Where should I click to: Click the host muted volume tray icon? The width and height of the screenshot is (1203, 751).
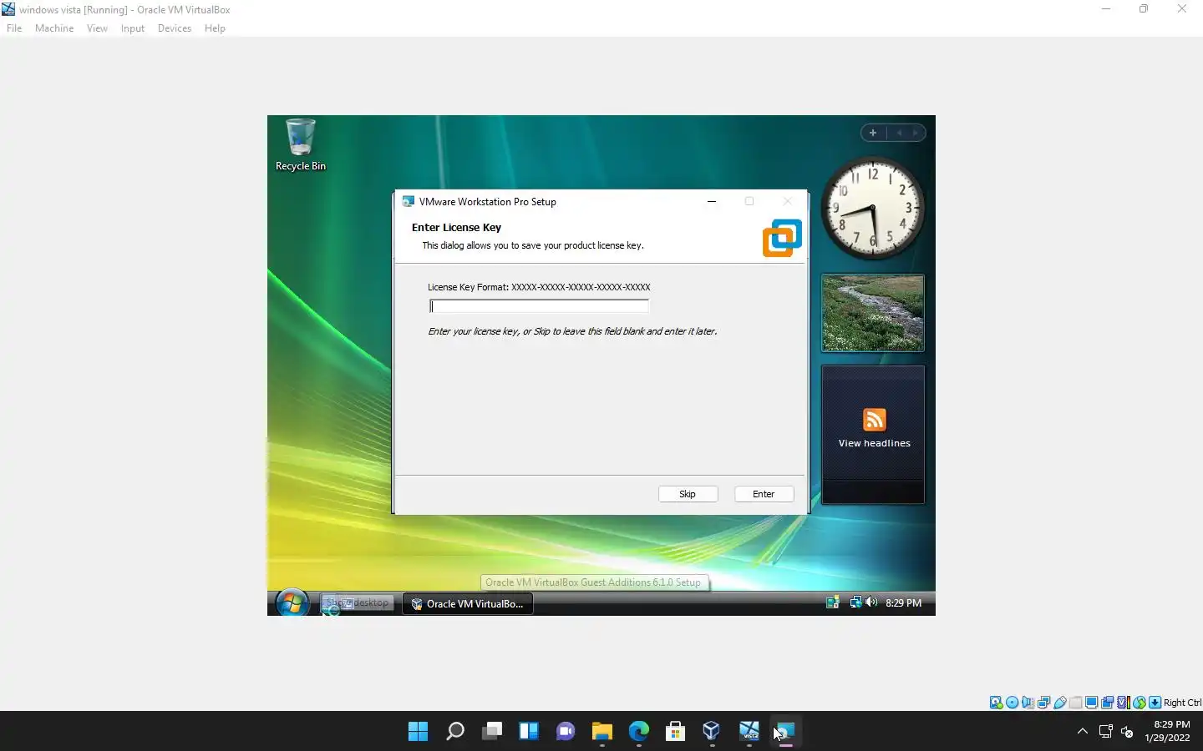tap(1127, 732)
